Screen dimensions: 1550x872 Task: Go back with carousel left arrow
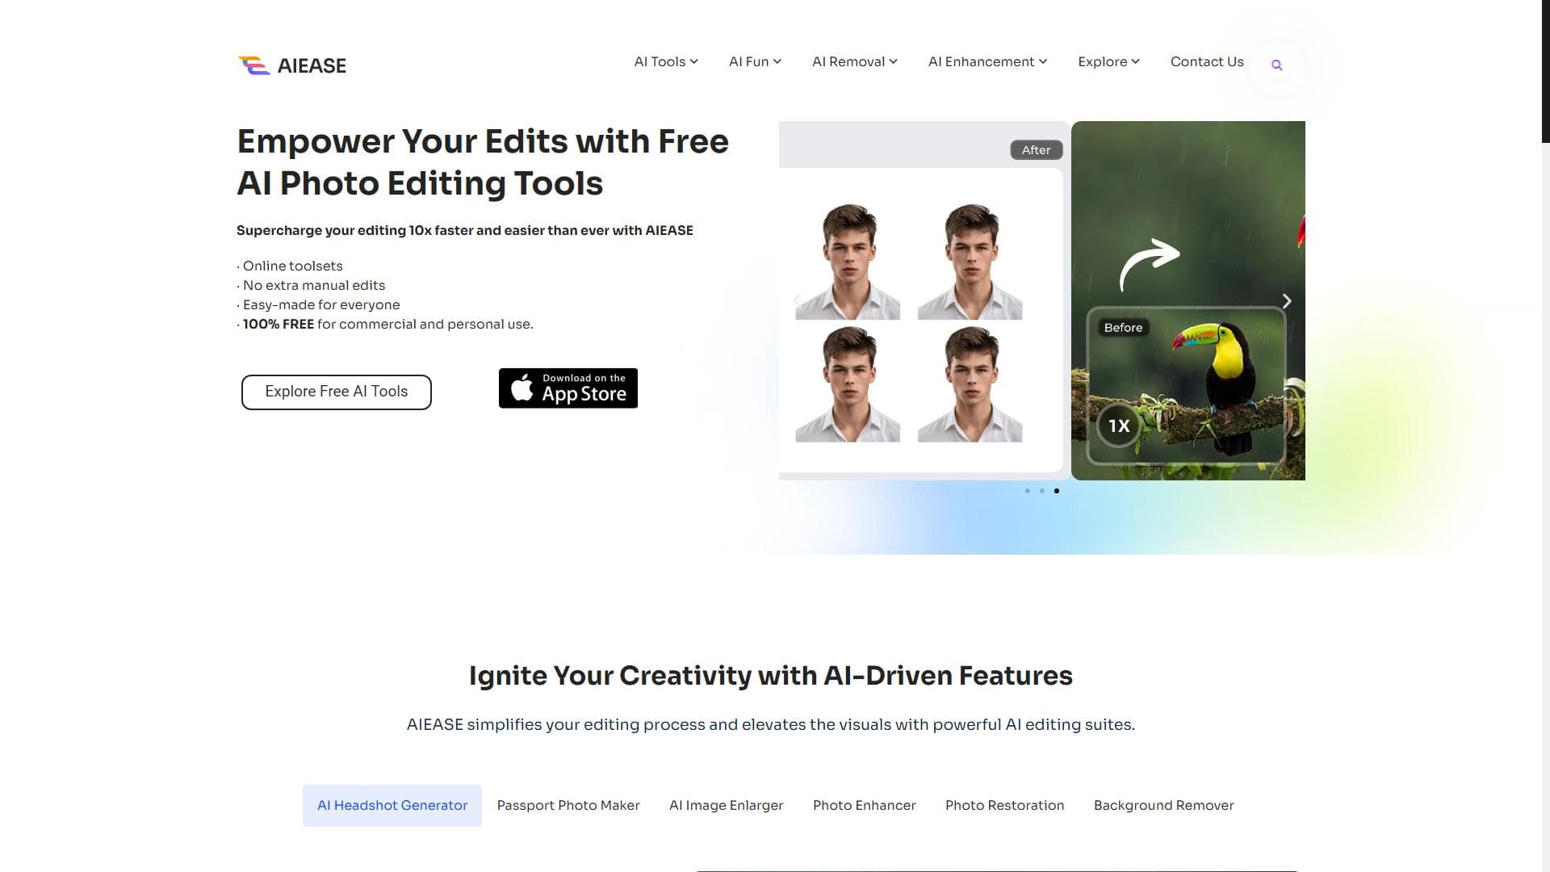tap(798, 301)
